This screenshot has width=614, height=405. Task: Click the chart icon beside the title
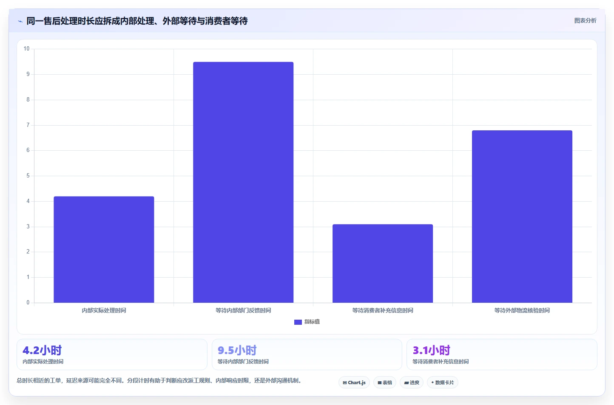click(20, 21)
